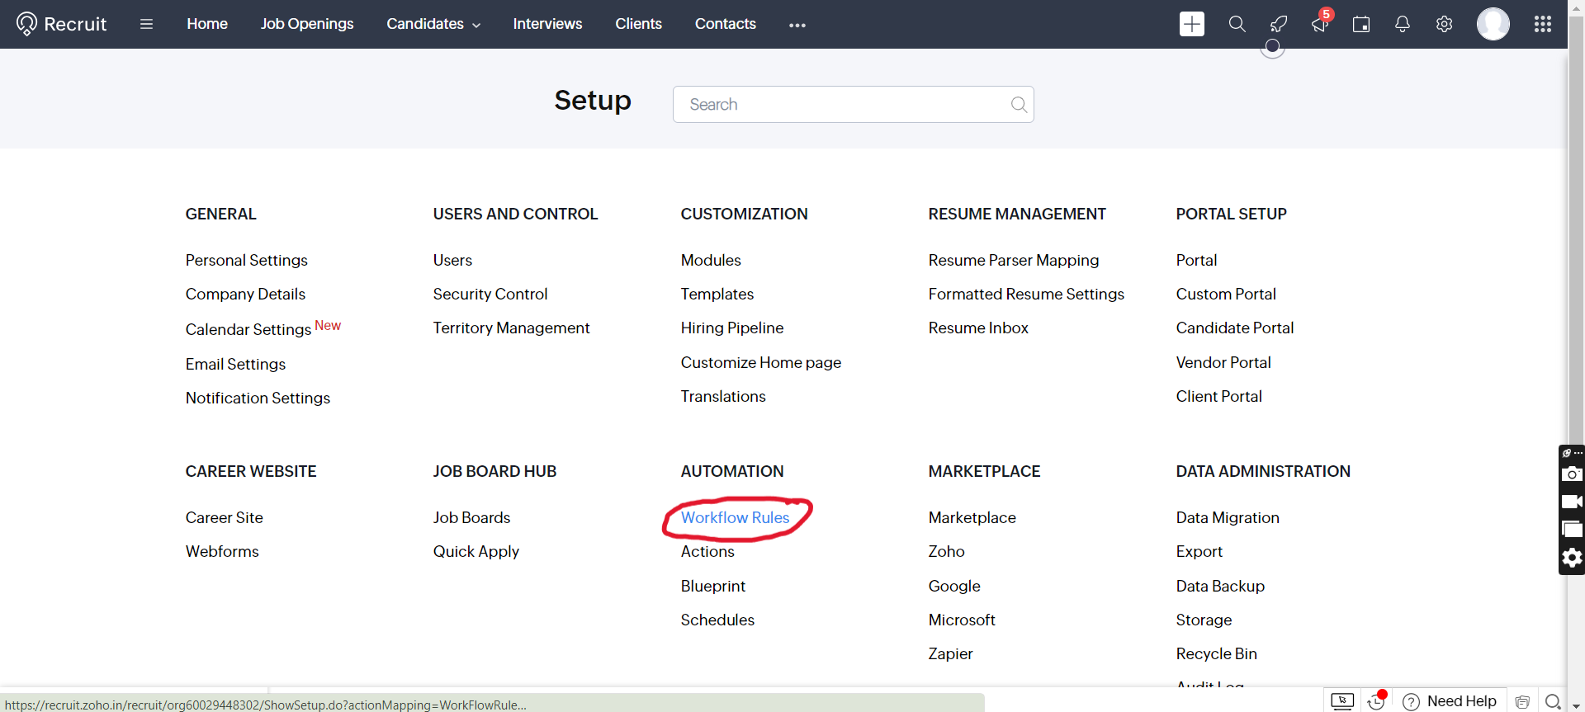
Task: Toggle the hamburger menu icon
Action: coord(146,24)
